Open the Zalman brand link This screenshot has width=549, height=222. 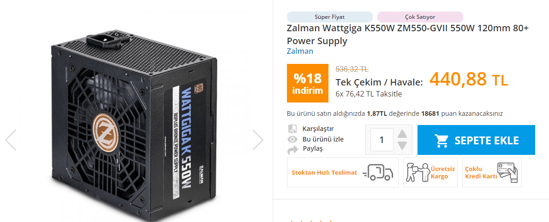[x=300, y=51]
